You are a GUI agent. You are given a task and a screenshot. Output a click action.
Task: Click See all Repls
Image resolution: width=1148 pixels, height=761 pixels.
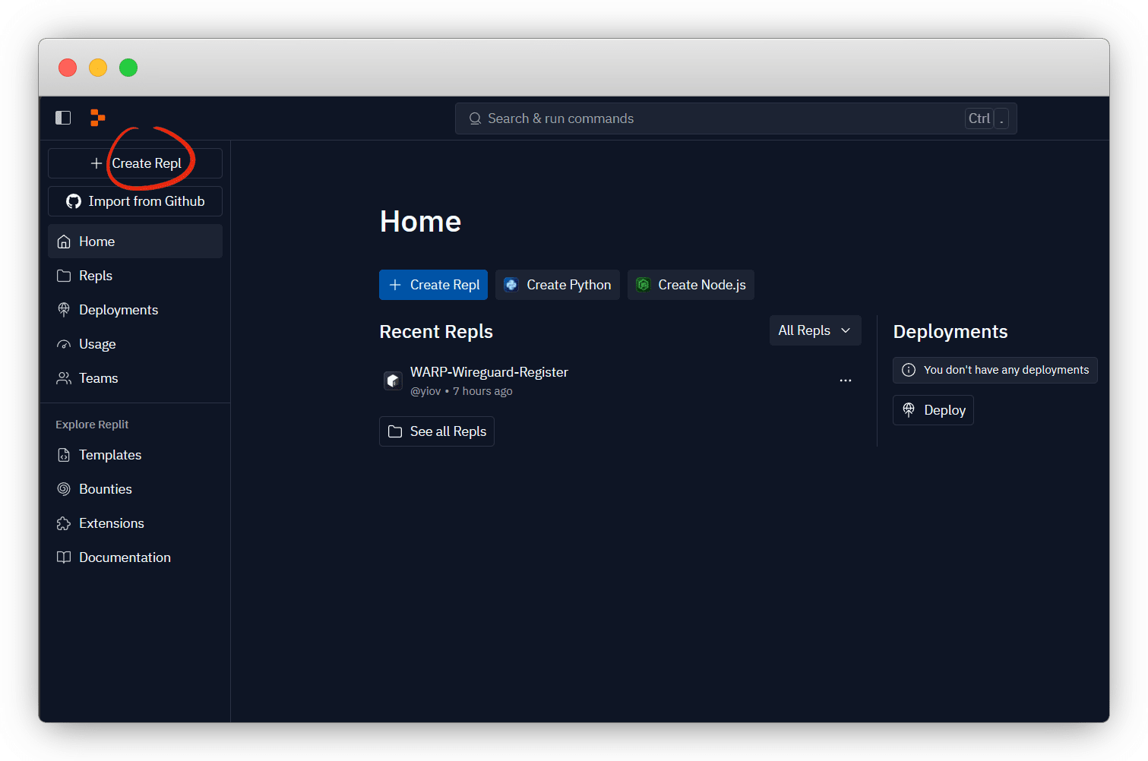(436, 431)
